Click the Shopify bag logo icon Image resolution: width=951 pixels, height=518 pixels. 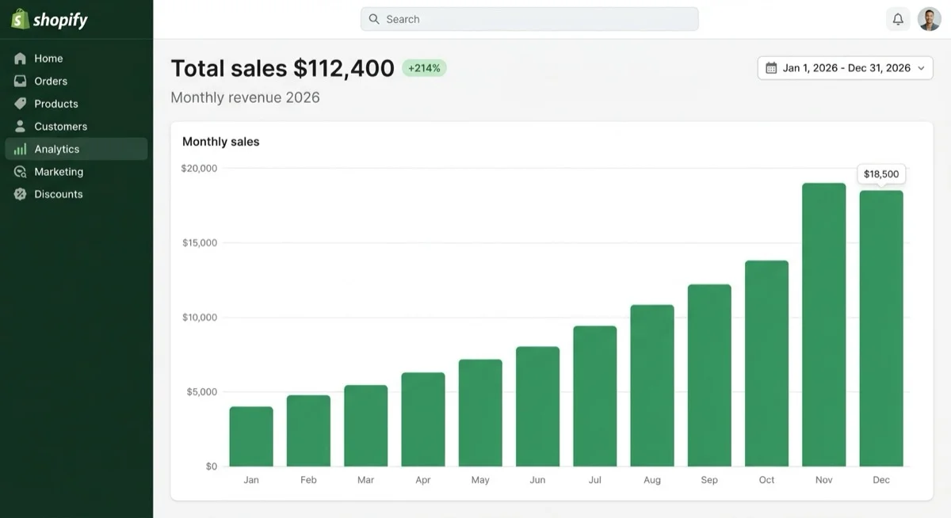point(20,19)
